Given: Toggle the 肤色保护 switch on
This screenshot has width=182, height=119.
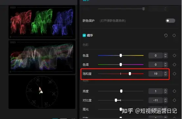Looking at the screenshot, I should coord(170,21).
